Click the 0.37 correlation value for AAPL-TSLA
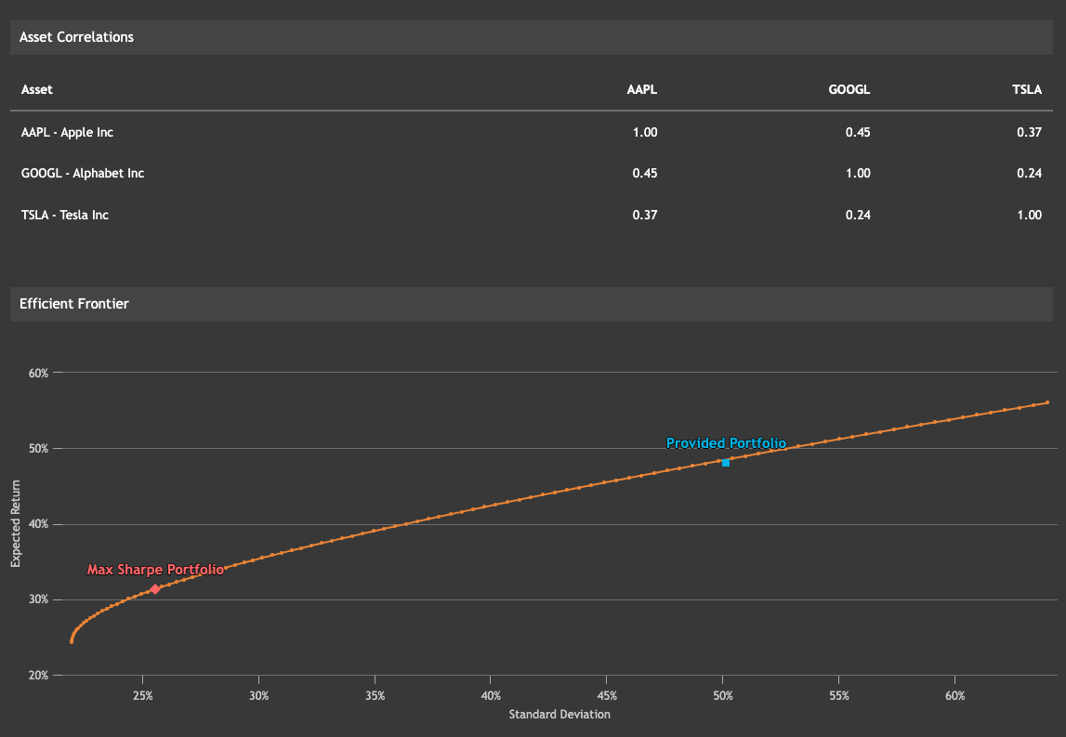 point(1029,132)
